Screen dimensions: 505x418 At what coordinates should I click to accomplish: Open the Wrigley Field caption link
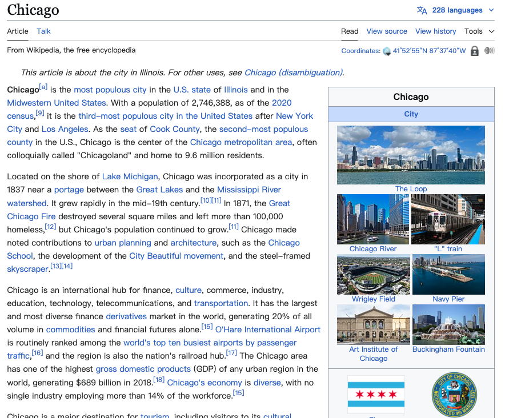(x=373, y=299)
